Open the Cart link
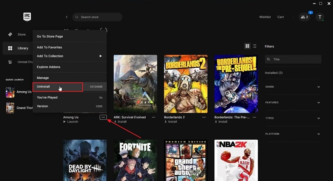 coord(281,17)
